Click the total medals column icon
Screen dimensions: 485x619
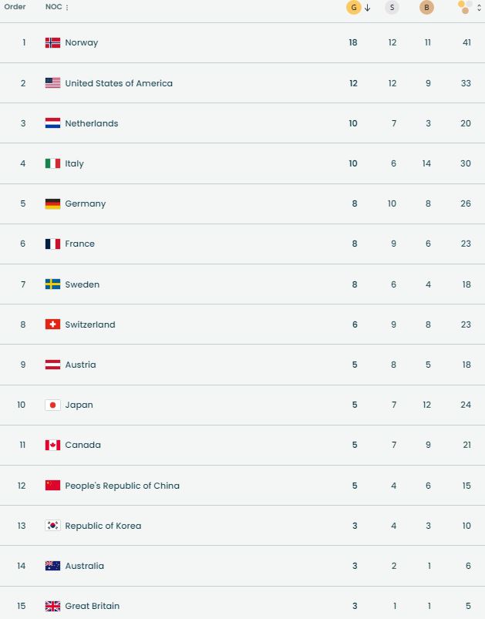point(465,8)
